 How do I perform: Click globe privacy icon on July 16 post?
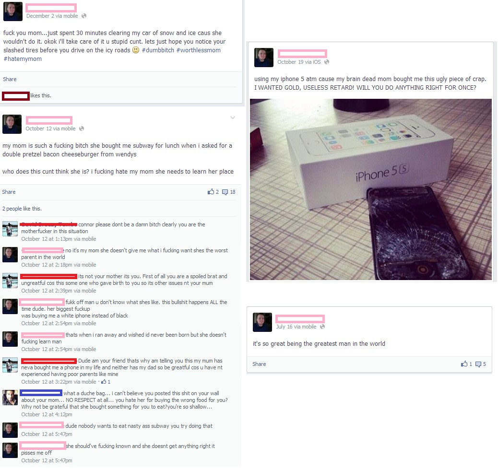[322, 327]
